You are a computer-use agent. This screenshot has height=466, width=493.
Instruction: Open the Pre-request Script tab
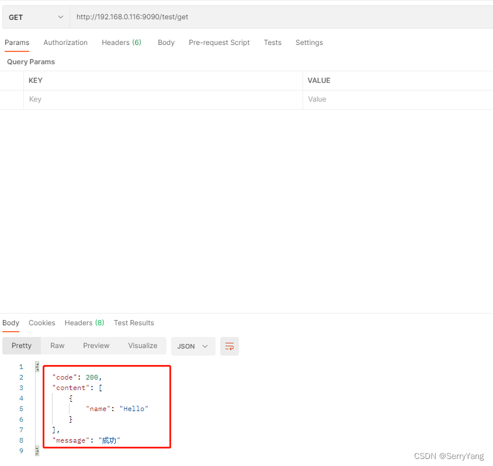[x=219, y=43]
